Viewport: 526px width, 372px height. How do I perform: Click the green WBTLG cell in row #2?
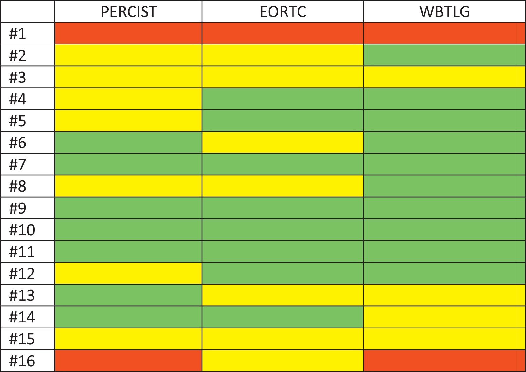pos(444,55)
